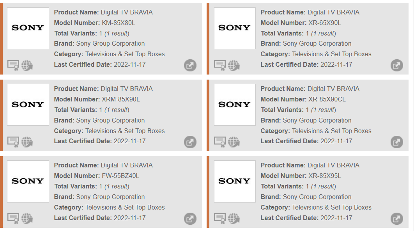Click globe icon on XR-85X95L card
414x231 pixels.
click(x=234, y=219)
